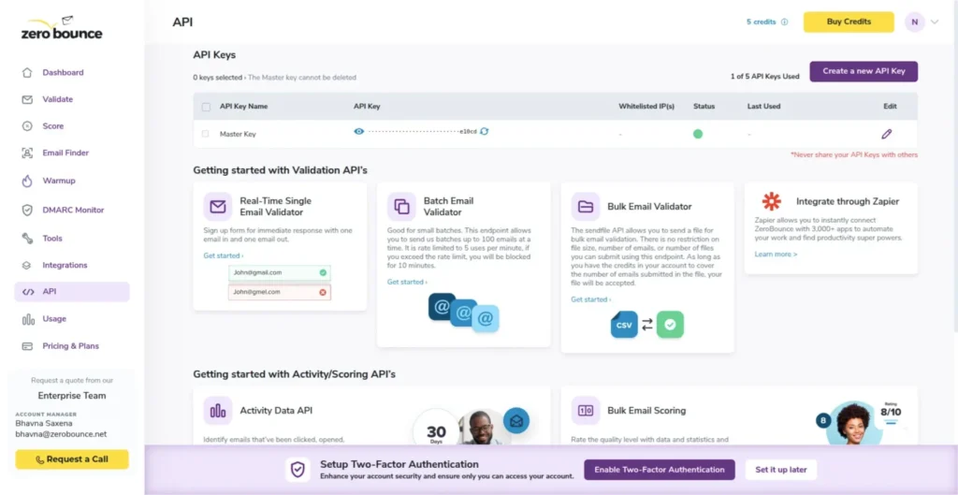The height and width of the screenshot is (495, 958).
Task: Click the John@gmel.com example field
Action: (x=279, y=292)
